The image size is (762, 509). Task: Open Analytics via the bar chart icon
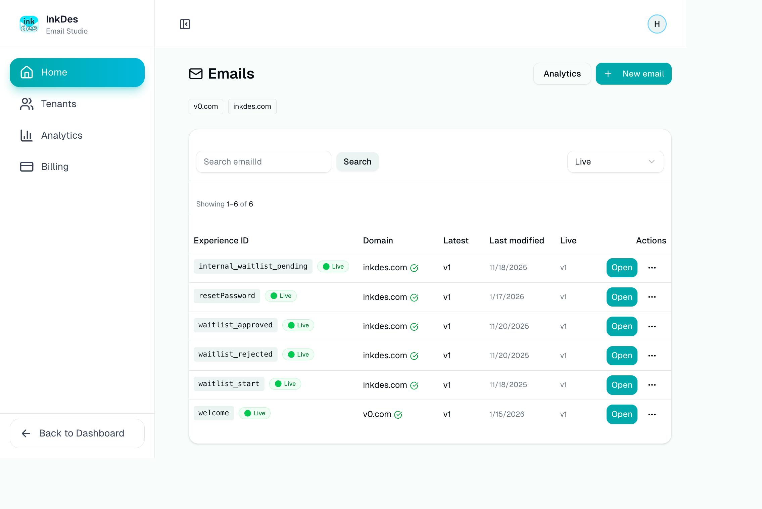(x=26, y=135)
